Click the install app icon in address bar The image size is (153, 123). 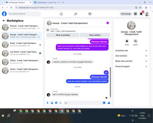[x=136, y=7]
